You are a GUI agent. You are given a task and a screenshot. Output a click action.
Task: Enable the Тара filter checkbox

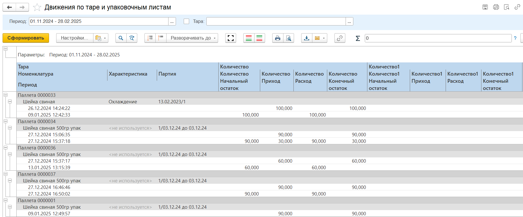point(186,21)
